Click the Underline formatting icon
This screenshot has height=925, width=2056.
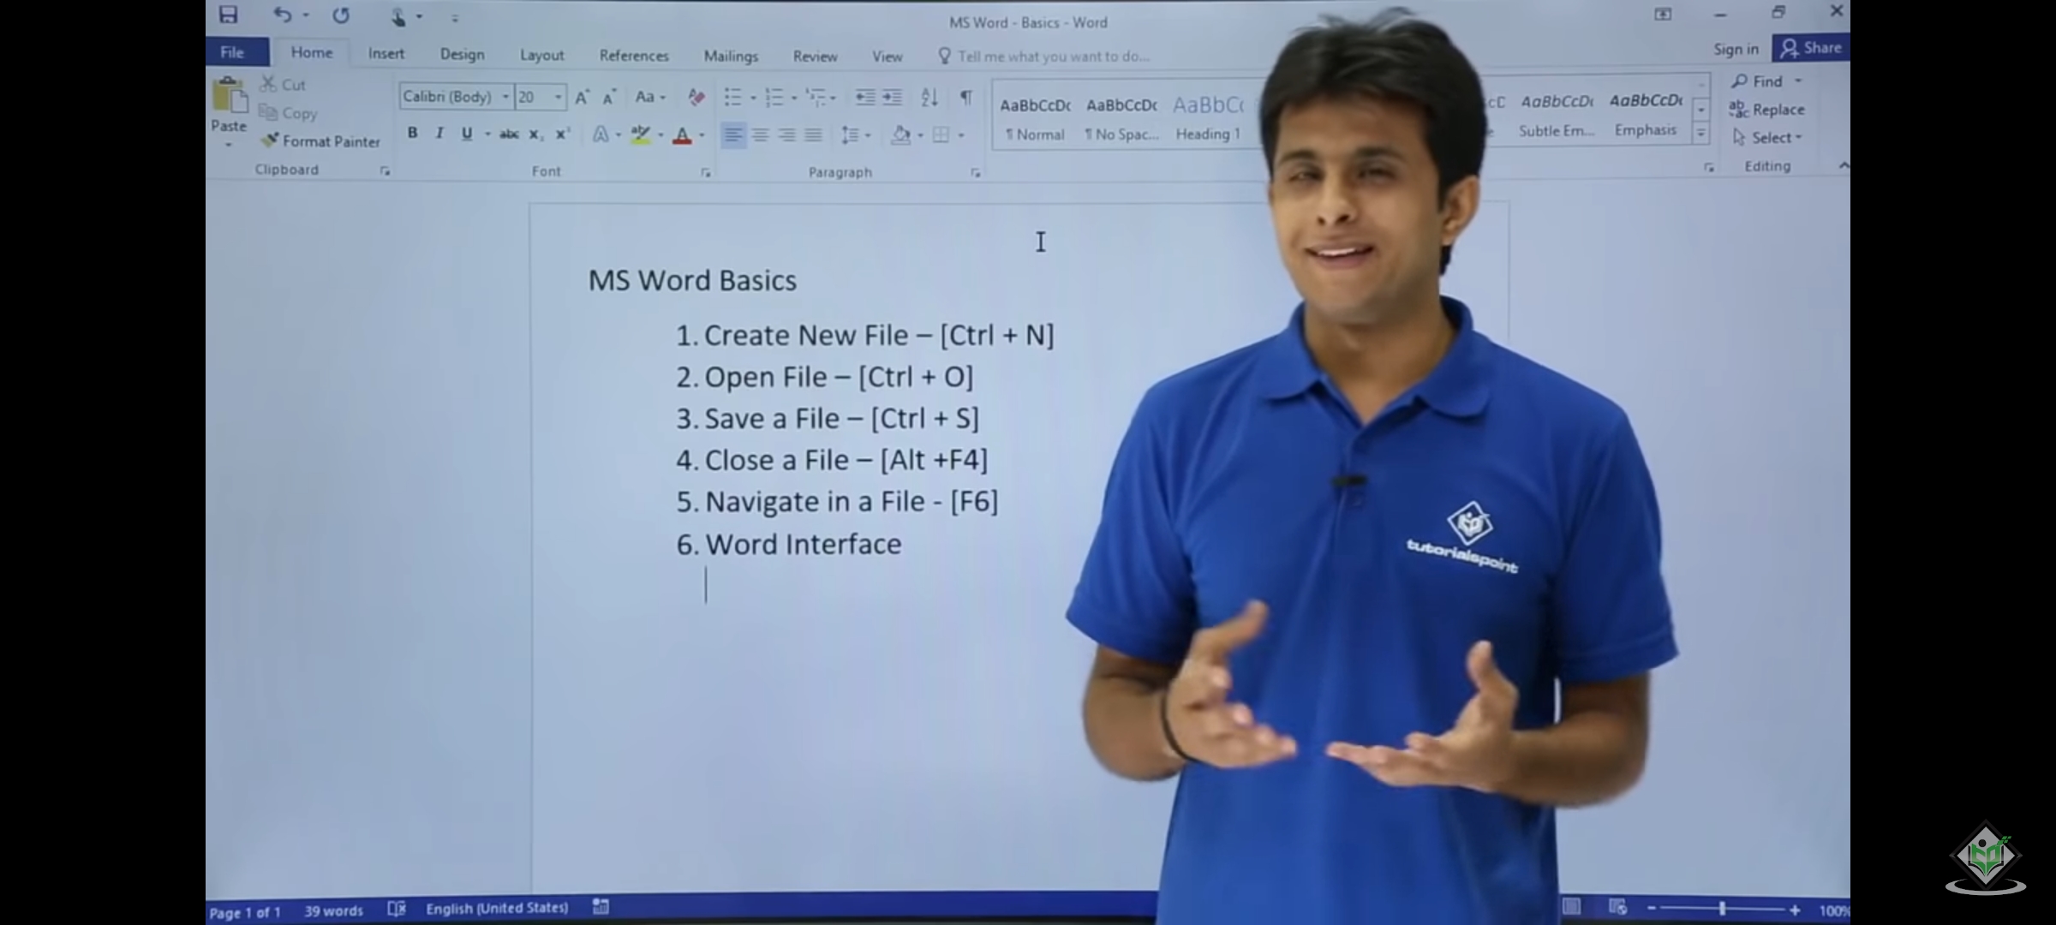pyautogui.click(x=467, y=134)
